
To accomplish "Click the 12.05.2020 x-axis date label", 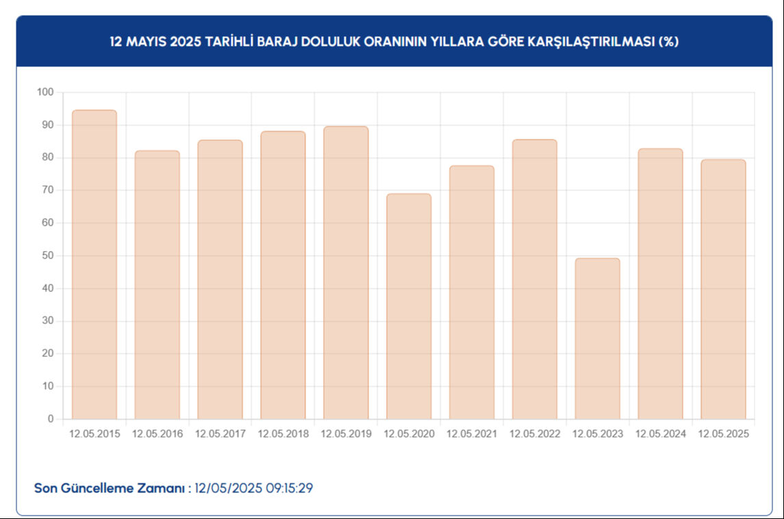I will pos(409,434).
